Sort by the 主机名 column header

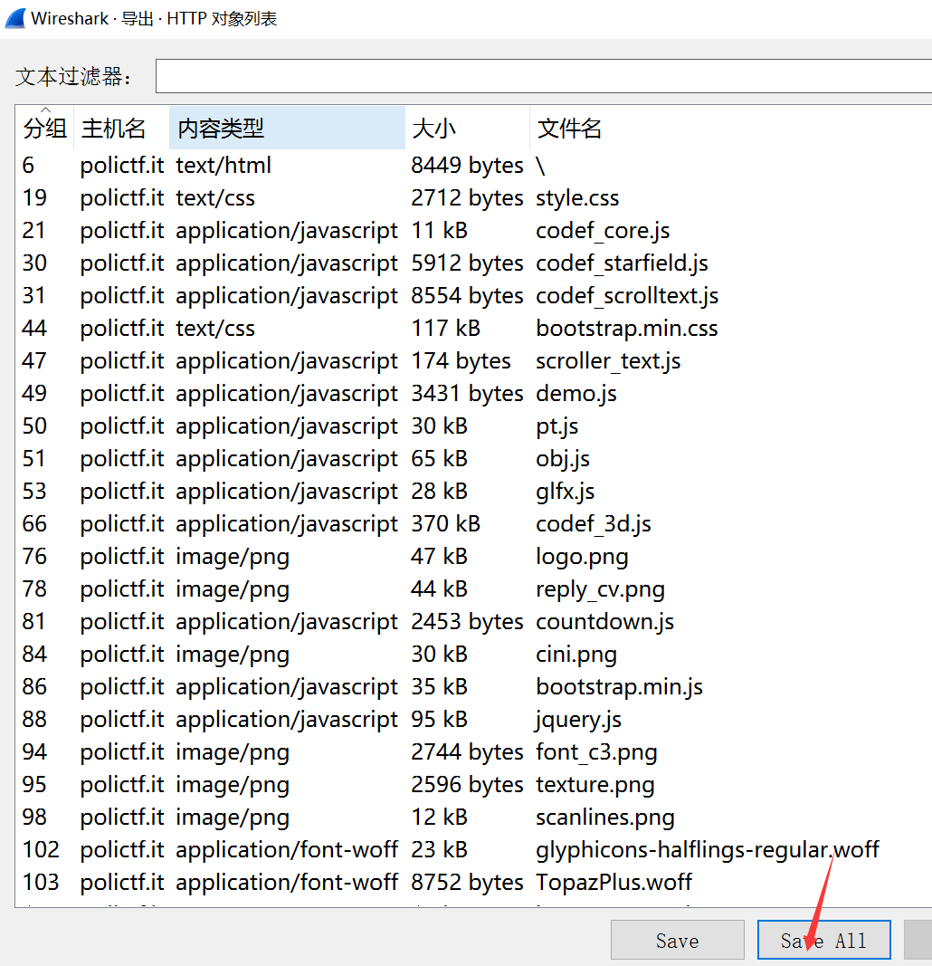120,129
